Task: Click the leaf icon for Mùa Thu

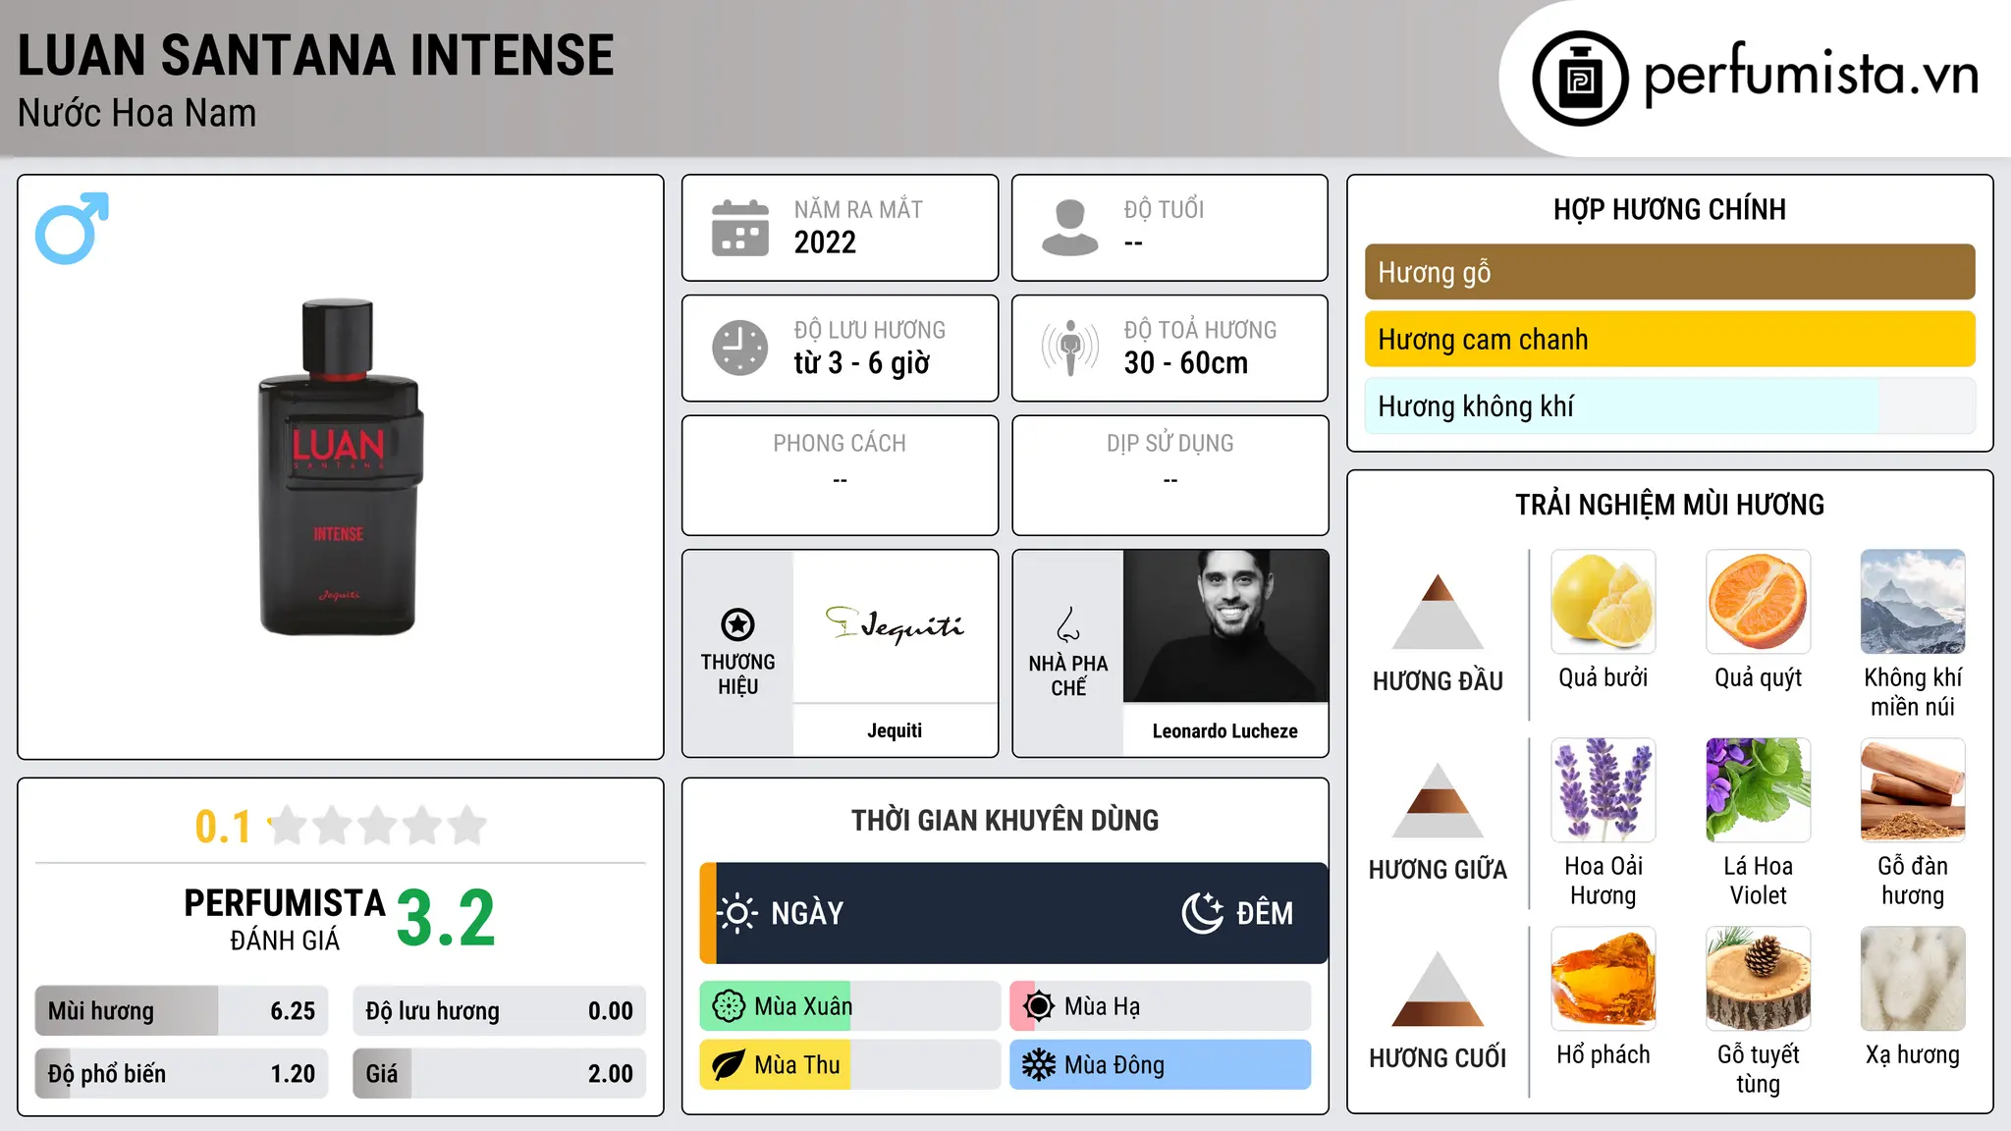Action: (729, 1065)
